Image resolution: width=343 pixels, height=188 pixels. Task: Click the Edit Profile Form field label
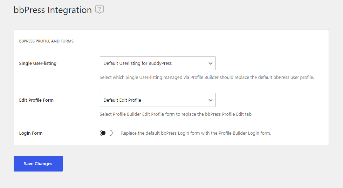pyautogui.click(x=36, y=100)
